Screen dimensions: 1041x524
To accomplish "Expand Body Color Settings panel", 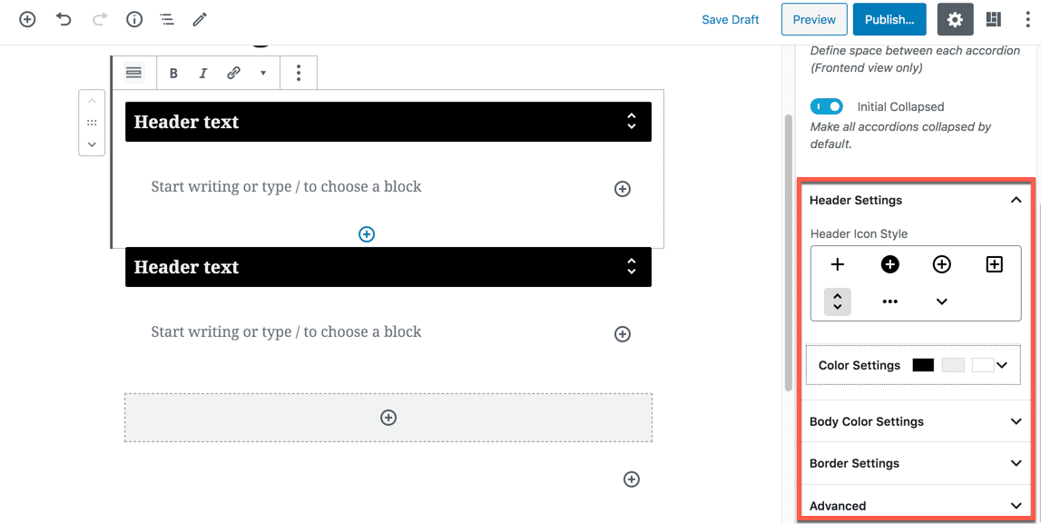I will coord(915,421).
